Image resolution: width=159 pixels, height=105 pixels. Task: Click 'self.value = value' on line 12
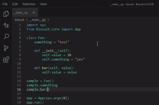(x=59, y=72)
